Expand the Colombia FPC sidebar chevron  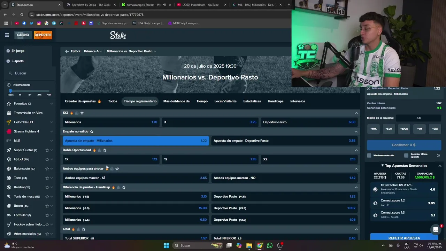click(52, 122)
